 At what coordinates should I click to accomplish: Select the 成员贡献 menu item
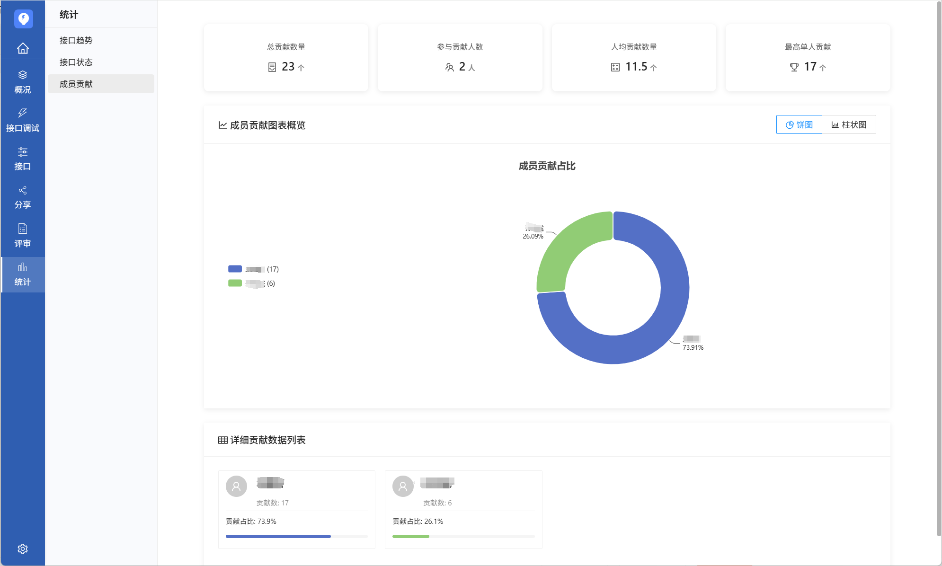pyautogui.click(x=76, y=84)
